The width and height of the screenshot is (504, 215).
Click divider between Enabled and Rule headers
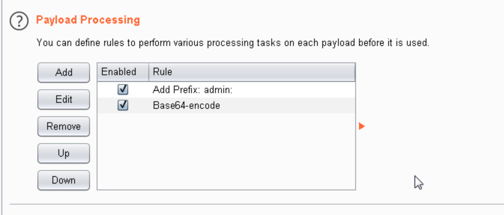point(149,72)
